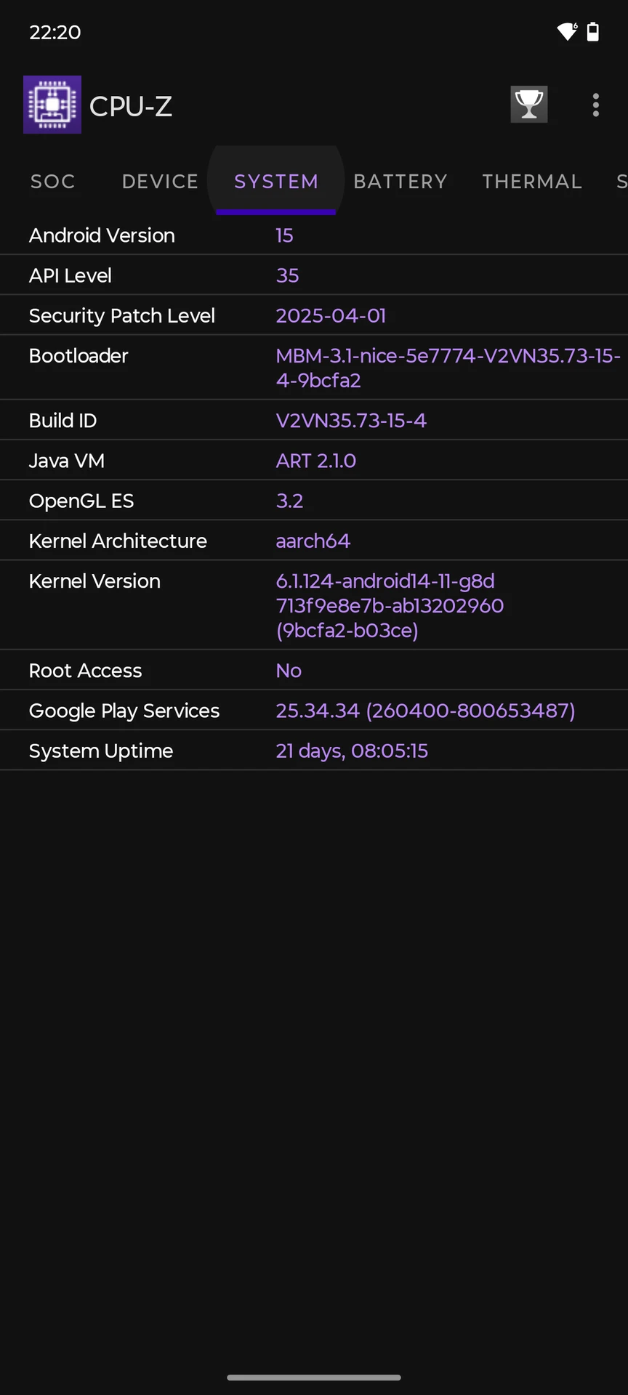628x1395 pixels.
Task: Tap the clock showing 22:20
Action: pyautogui.click(x=55, y=32)
